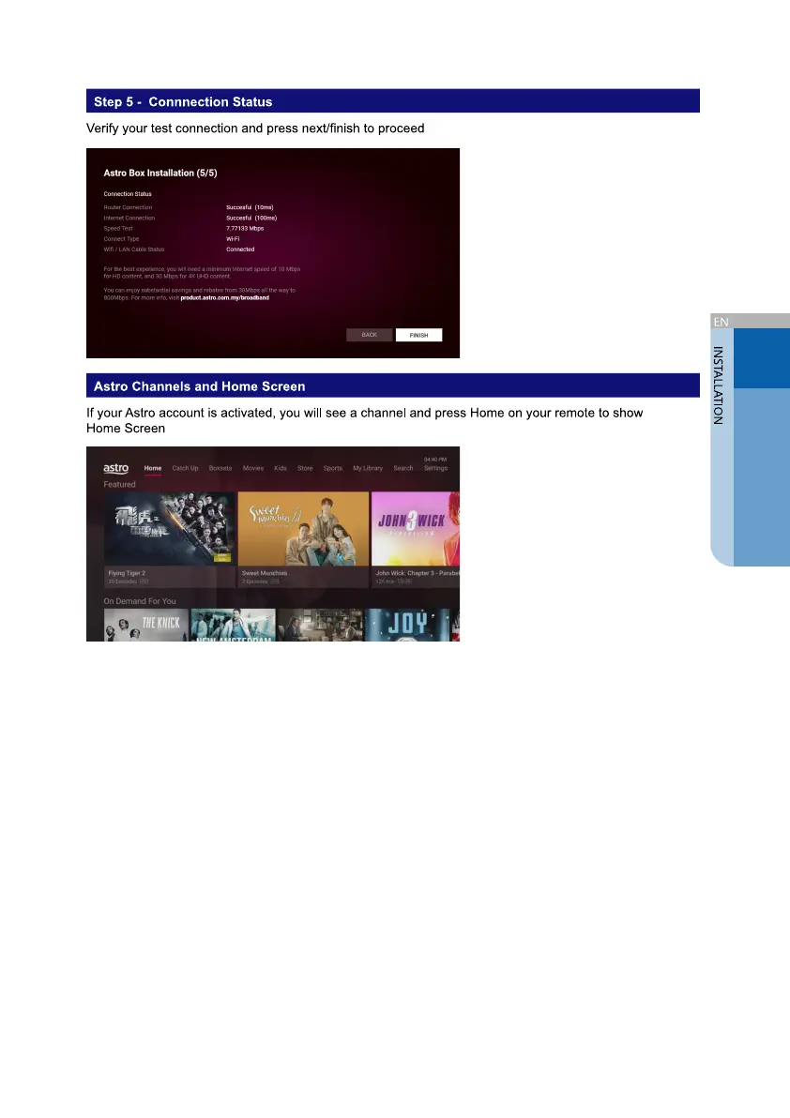This screenshot has width=790, height=1118.
Task: Click the INSTALLATION side tab label
Action: 718,385
